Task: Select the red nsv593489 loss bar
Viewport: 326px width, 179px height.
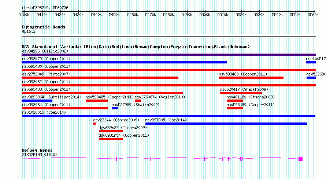Action: 235,108
